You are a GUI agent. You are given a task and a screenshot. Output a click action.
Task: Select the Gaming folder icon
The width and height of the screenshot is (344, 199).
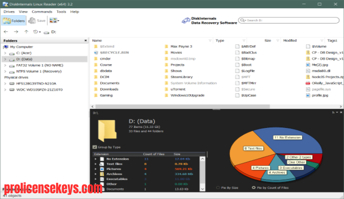pyautogui.click(x=95, y=95)
